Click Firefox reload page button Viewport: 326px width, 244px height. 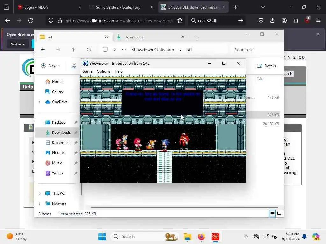pyautogui.click(x=31, y=21)
